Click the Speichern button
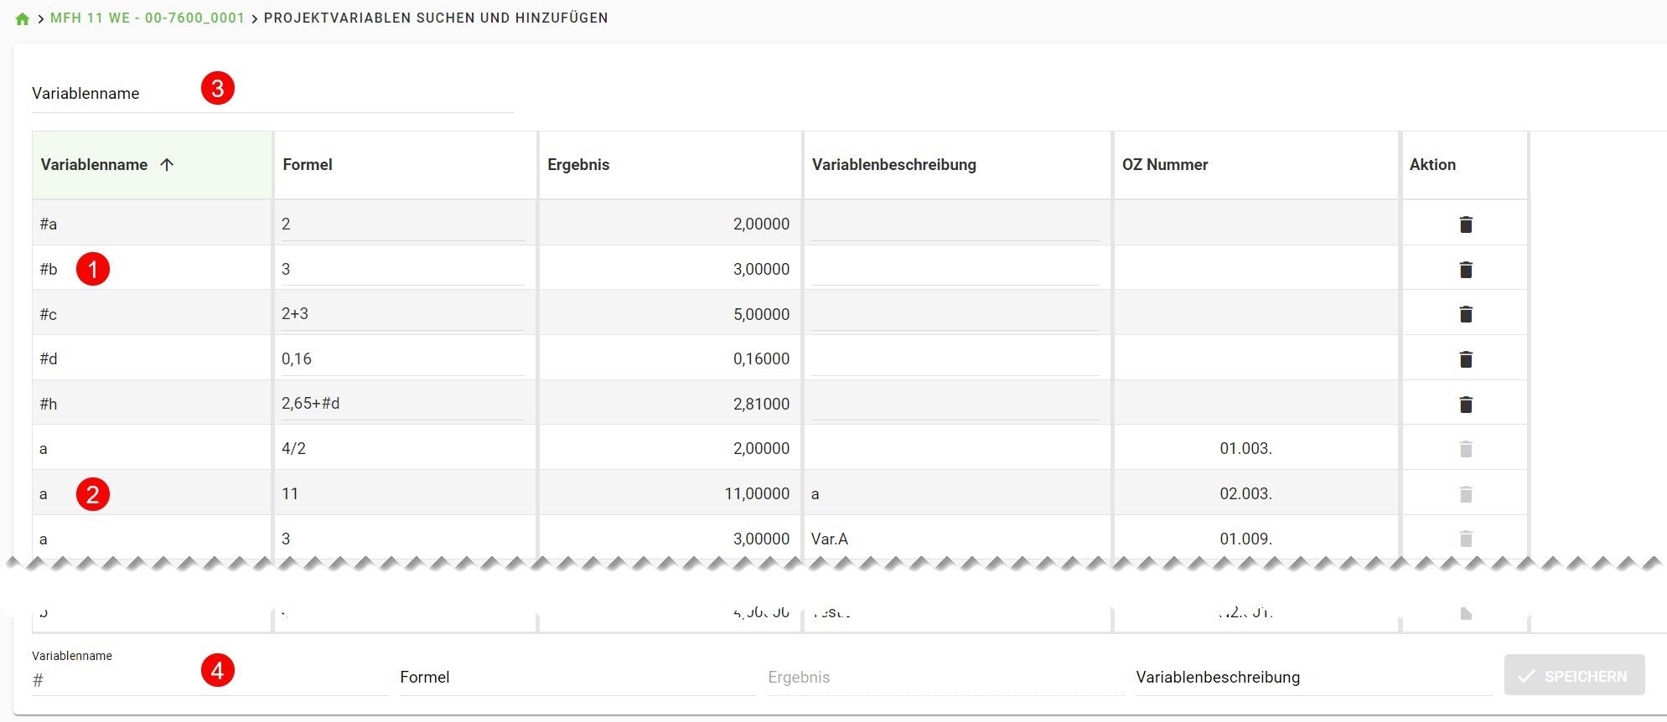This screenshot has height=722, width=1667. (1573, 676)
